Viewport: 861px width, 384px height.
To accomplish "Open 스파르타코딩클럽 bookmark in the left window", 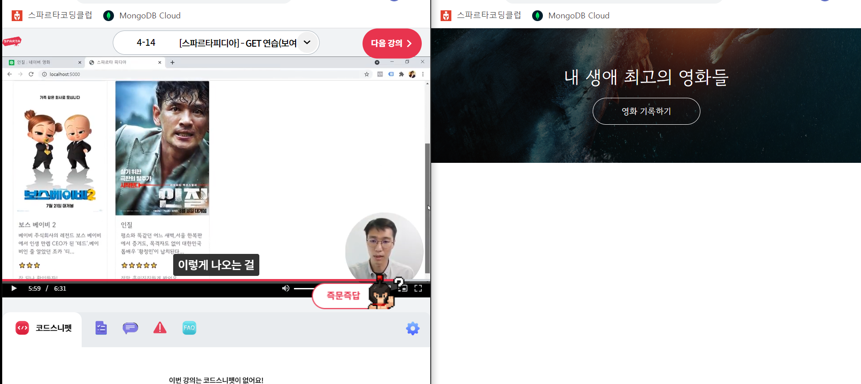I will coord(52,15).
